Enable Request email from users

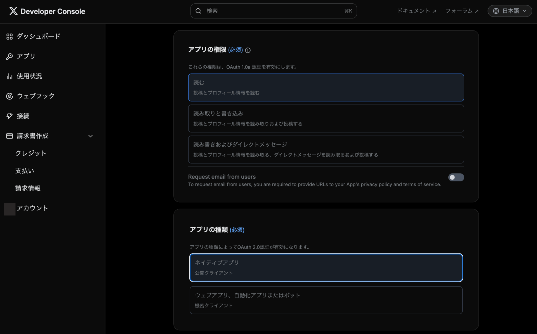456,177
